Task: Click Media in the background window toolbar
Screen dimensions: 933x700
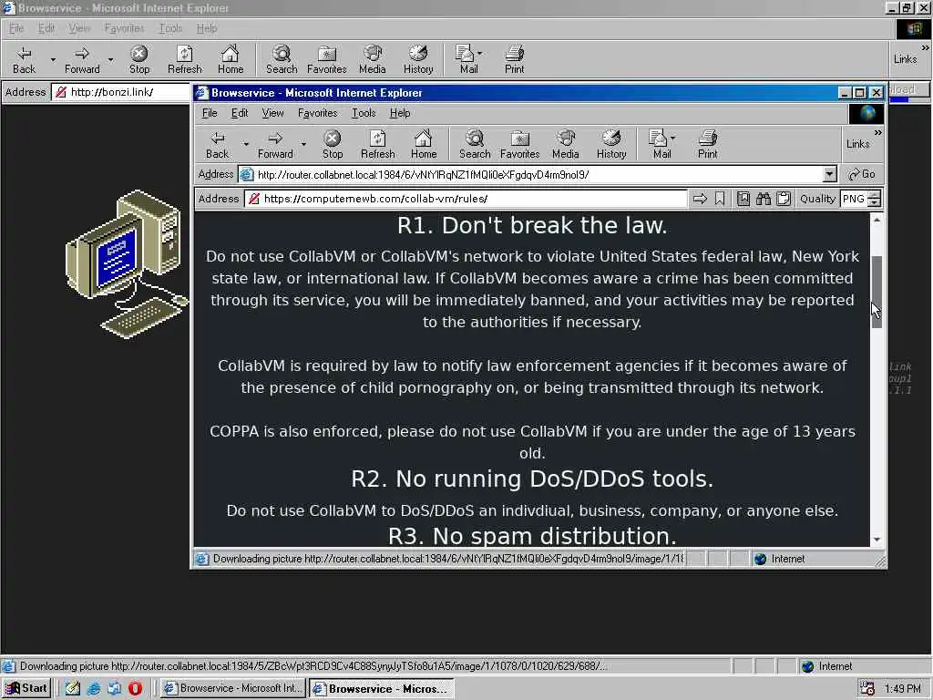Action: 373,60
